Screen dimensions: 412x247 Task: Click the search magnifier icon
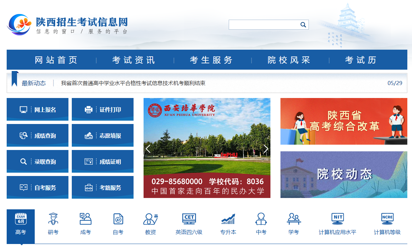pos(303,25)
